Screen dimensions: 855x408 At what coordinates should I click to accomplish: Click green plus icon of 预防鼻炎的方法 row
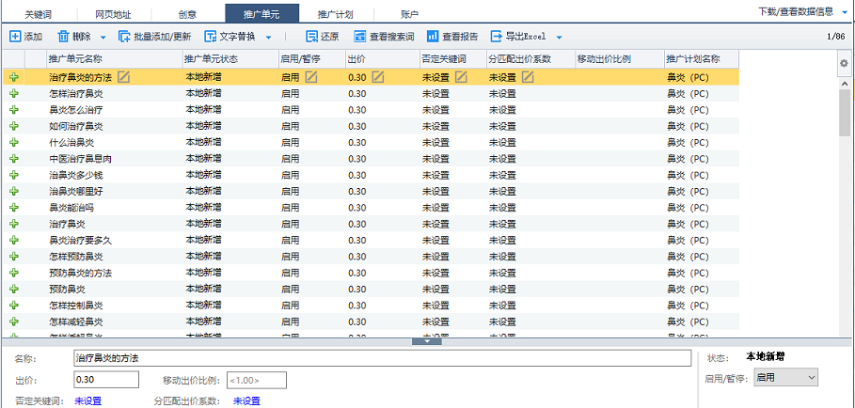click(14, 273)
